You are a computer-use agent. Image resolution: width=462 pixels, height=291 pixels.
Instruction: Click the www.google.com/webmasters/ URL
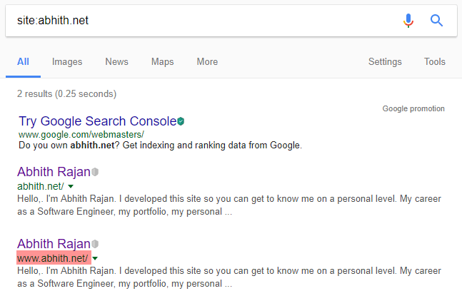(x=81, y=134)
